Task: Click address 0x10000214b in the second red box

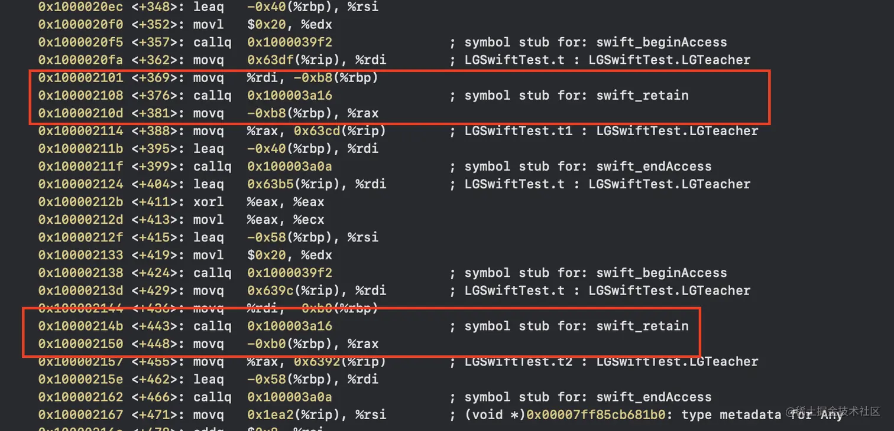Action: tap(80, 326)
